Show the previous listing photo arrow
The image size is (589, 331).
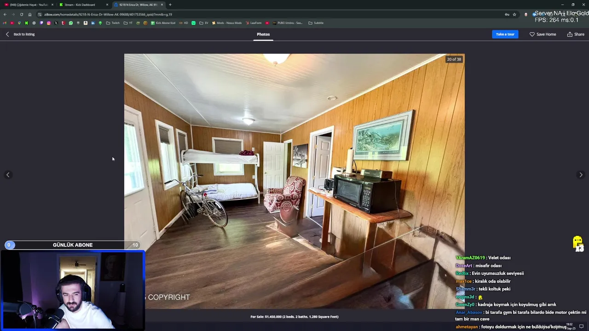click(8, 175)
